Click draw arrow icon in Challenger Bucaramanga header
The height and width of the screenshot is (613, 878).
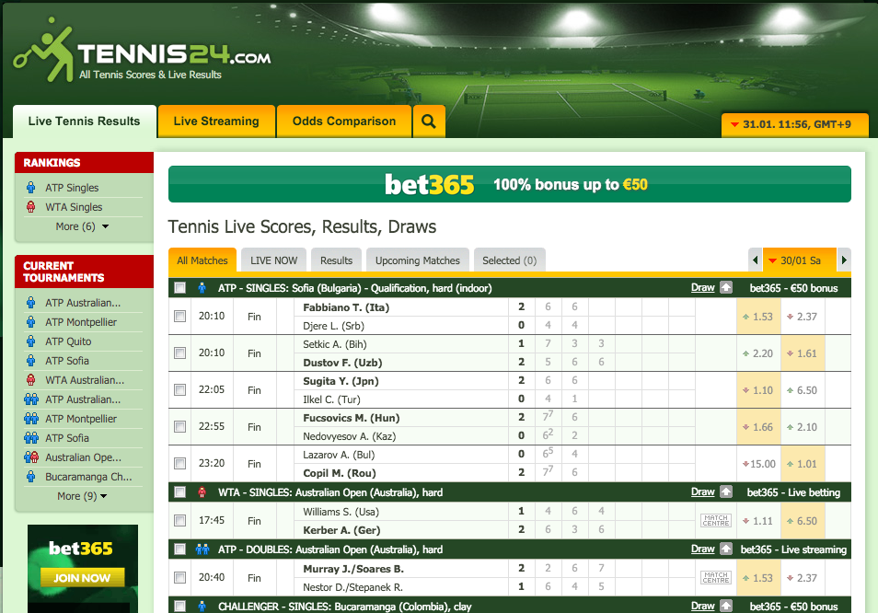point(726,606)
